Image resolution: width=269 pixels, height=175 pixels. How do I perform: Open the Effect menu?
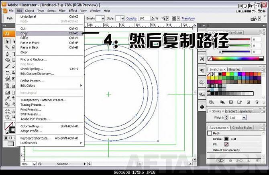click(x=73, y=11)
